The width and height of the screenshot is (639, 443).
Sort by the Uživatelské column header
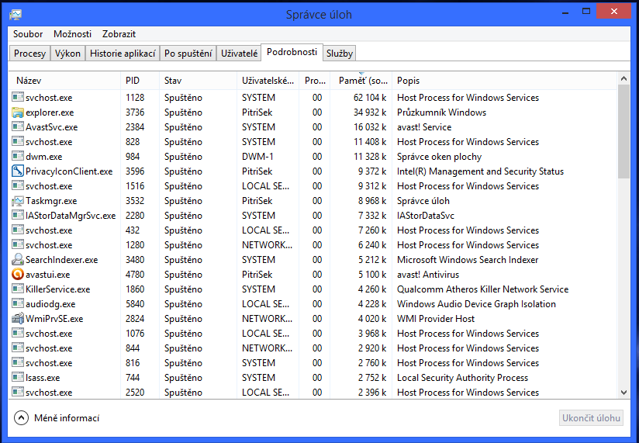[x=268, y=80]
